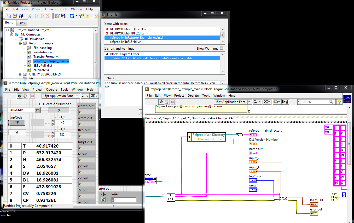Open Distribute Objects dropdown on Front Panel toolbar
Image resolution: width=354 pixels, height=223 pixels.
[x=94, y=96]
